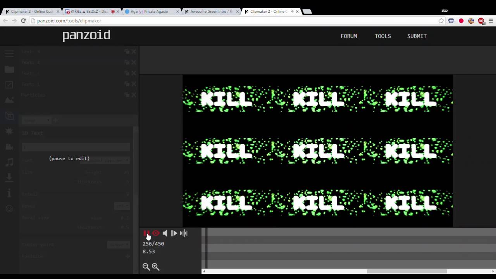
Task: Open the camera sidebar icon
Action: pyautogui.click(x=9, y=147)
